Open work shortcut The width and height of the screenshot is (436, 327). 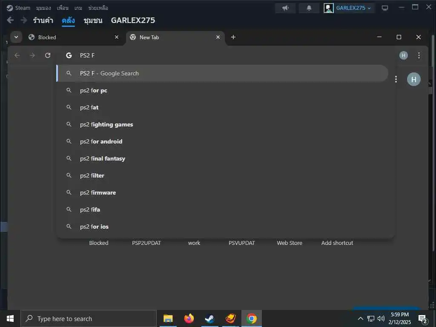pyautogui.click(x=194, y=243)
